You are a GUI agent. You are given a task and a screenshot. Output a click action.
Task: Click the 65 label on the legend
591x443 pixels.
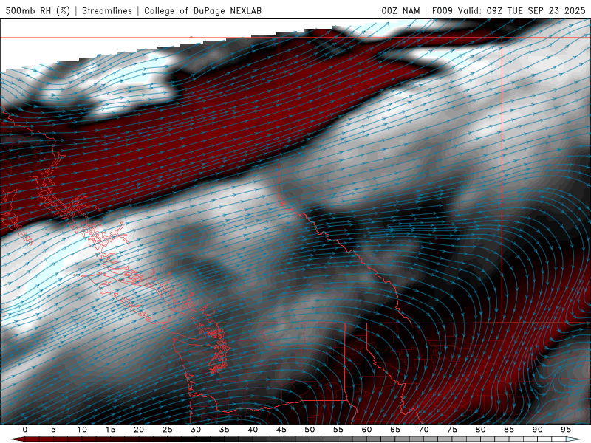[x=395, y=430]
